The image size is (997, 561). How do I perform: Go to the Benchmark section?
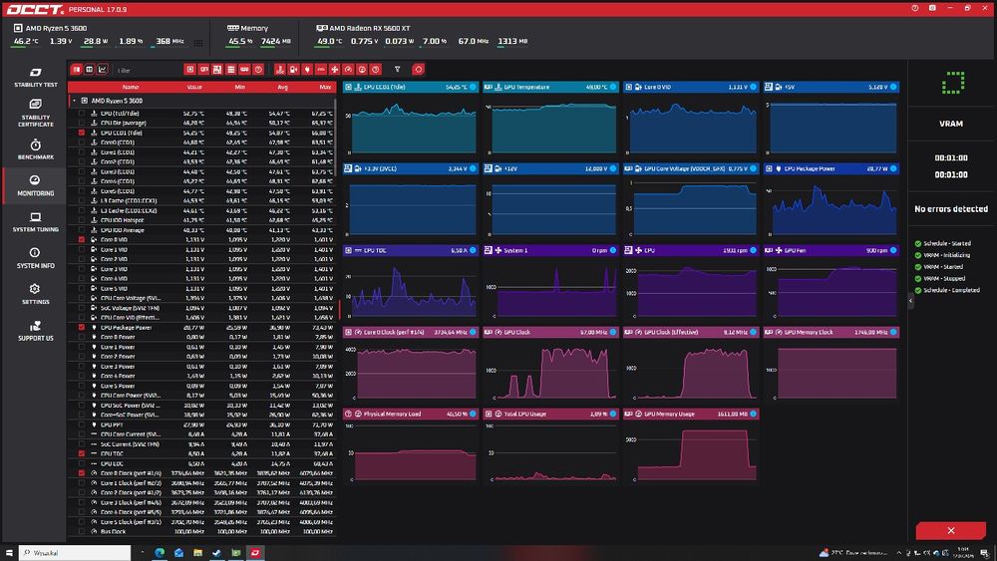coord(36,149)
